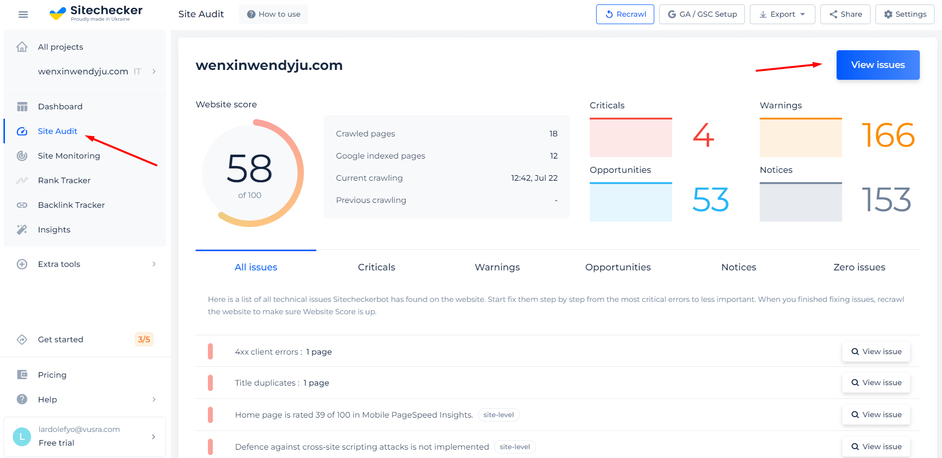Click the 4xx client errors row text
The image size is (942, 458).
283,352
